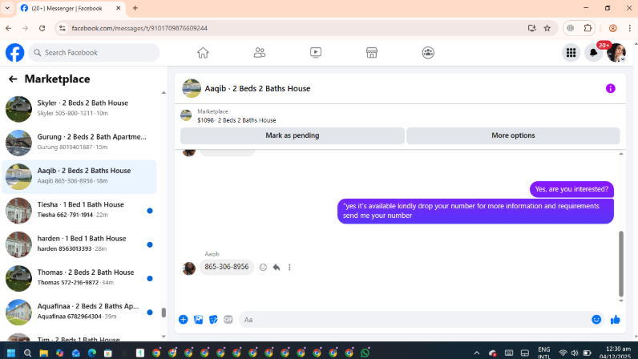
Task: Open the Marketplace storefront icon
Action: pyautogui.click(x=371, y=53)
